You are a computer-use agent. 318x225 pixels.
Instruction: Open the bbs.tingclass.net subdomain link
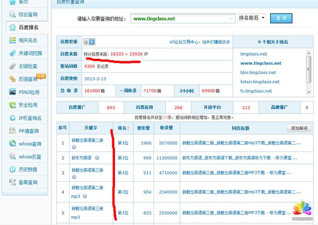tap(258, 72)
